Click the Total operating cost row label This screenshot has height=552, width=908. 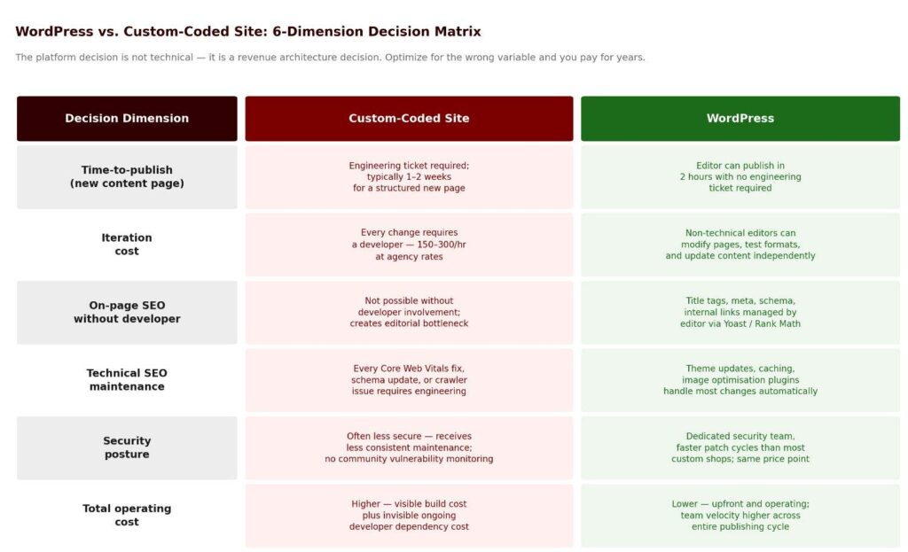(x=127, y=516)
